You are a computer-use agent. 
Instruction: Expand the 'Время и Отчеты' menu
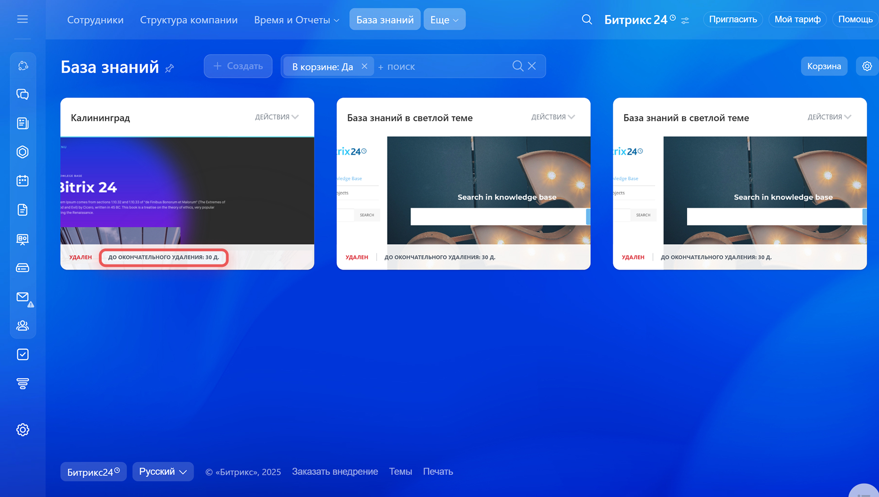click(296, 20)
